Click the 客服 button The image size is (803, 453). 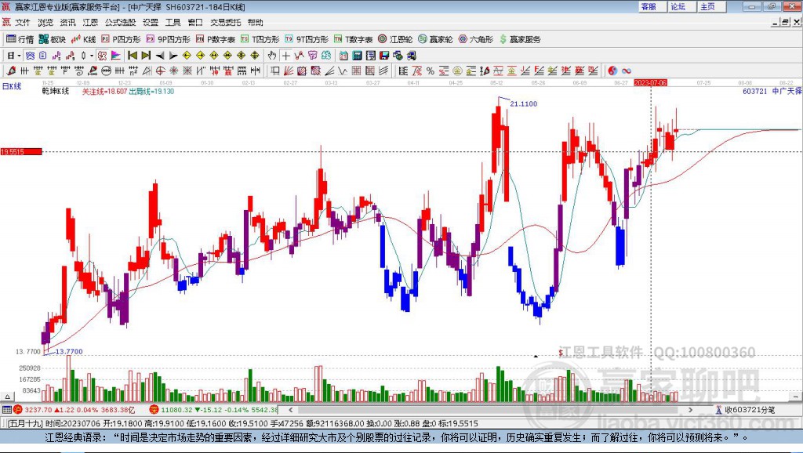coord(649,6)
